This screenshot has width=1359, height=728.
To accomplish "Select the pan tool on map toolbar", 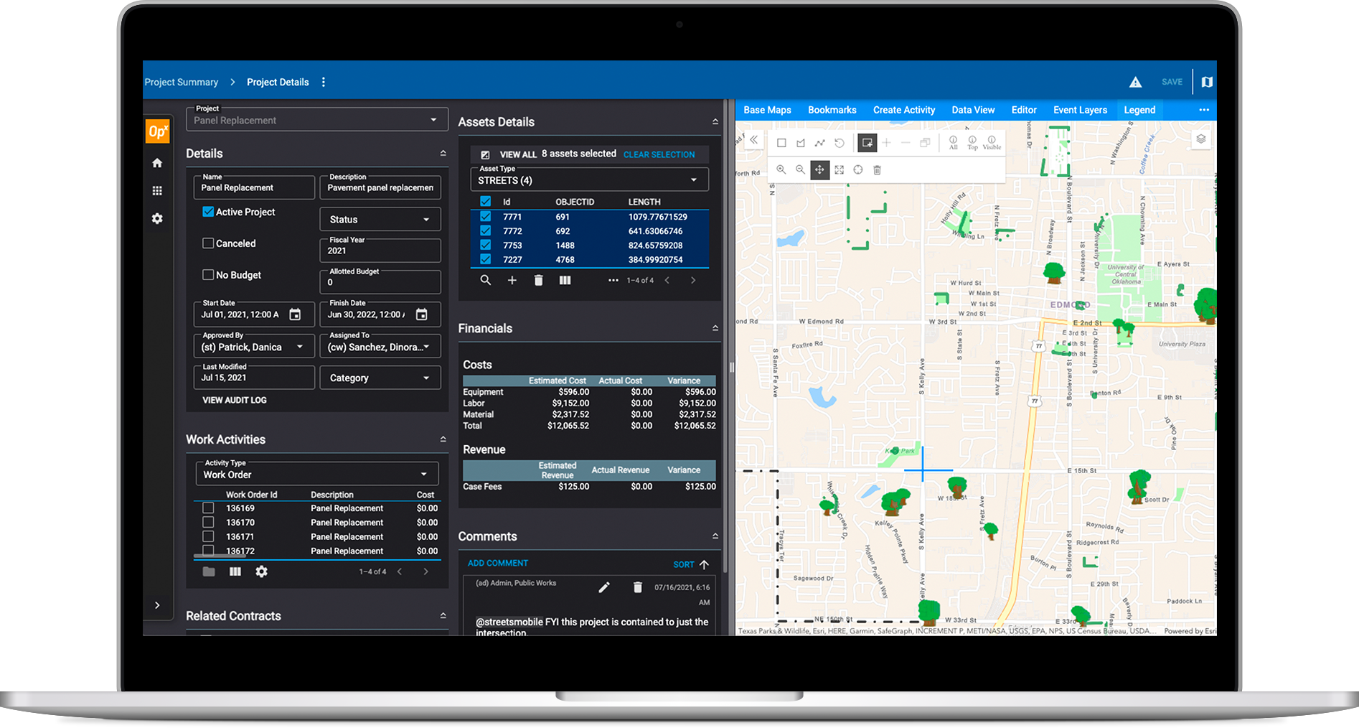I will tap(819, 170).
